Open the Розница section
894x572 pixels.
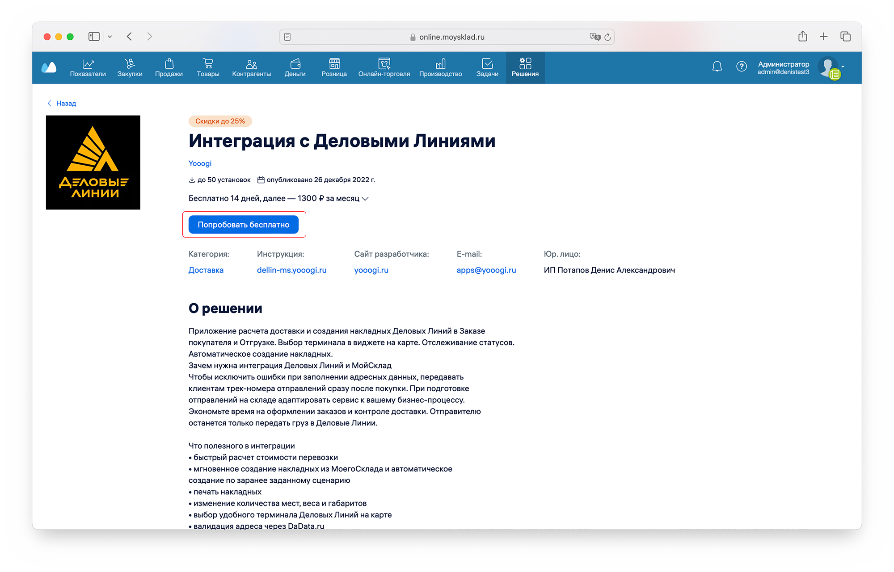[334, 67]
